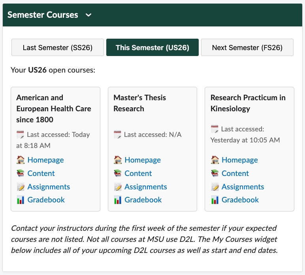Click calendar icon in American and European Health Care card
This screenshot has width=305, height=275.
[20, 135]
